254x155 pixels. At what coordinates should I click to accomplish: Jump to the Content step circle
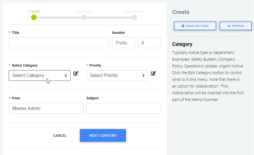[84, 17]
